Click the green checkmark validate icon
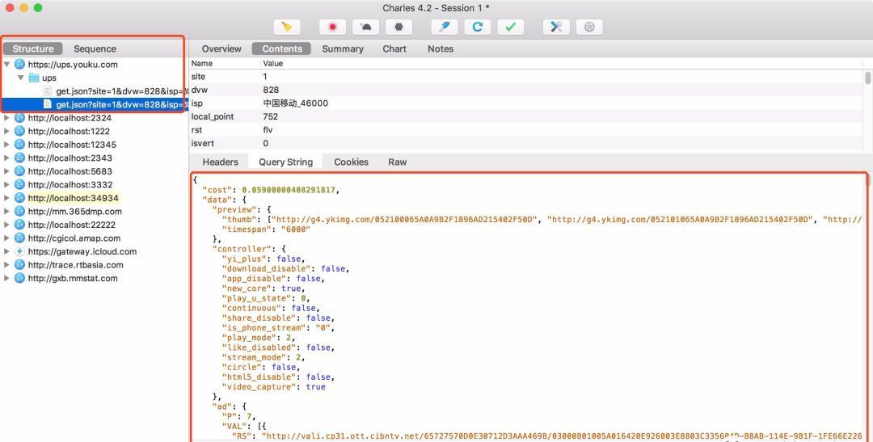 [x=511, y=27]
